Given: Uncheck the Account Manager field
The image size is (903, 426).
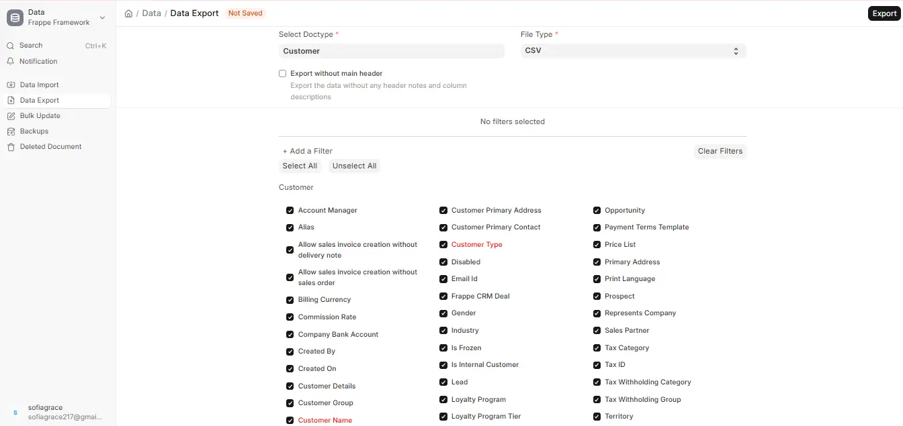Looking at the screenshot, I should point(290,211).
